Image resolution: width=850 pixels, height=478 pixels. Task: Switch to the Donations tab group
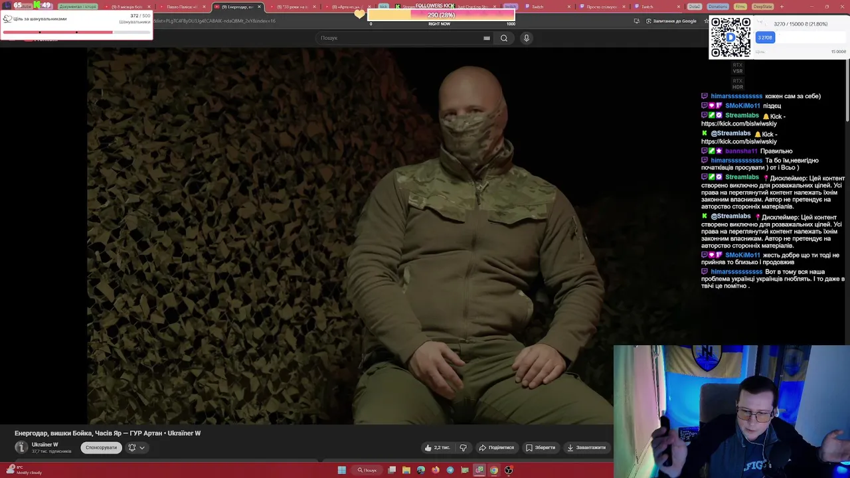(717, 7)
